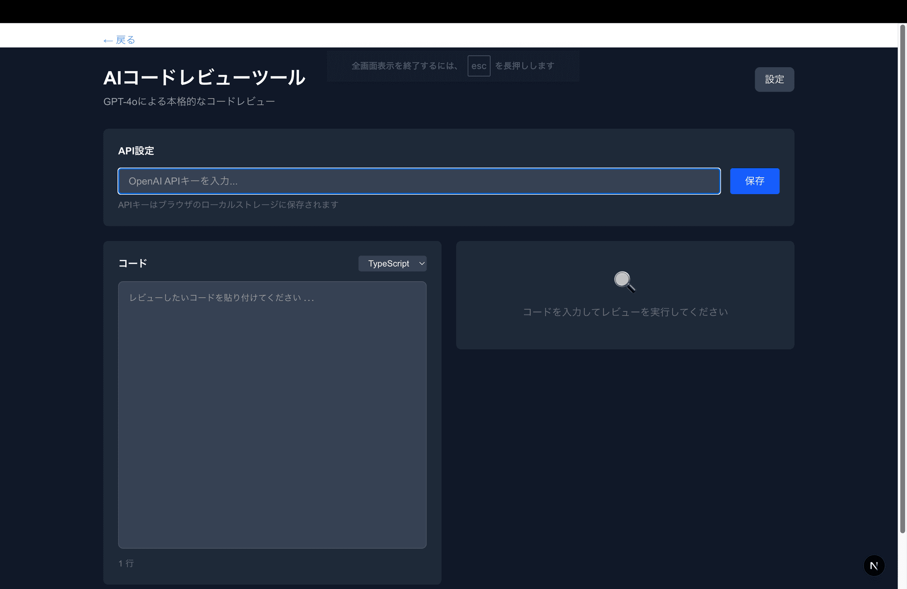Click the magnifying glass icon

(624, 282)
